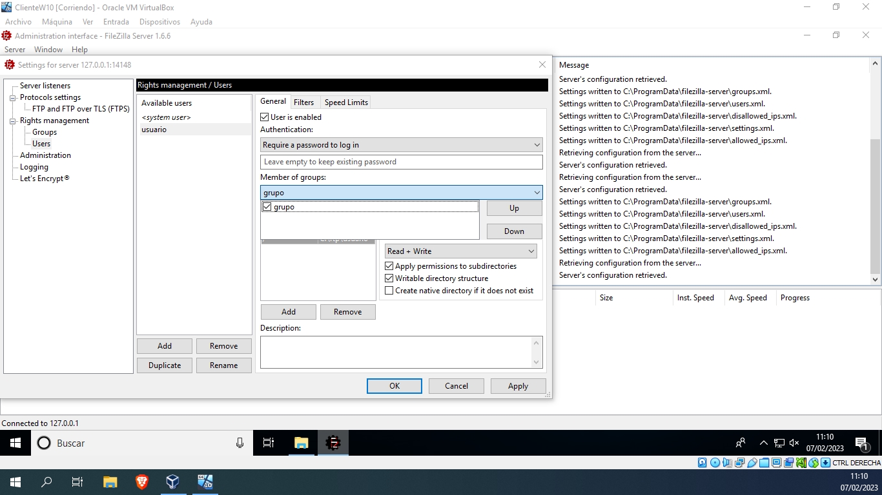
Task: Open host File Explorer taskbar icon
Action: coord(110,482)
